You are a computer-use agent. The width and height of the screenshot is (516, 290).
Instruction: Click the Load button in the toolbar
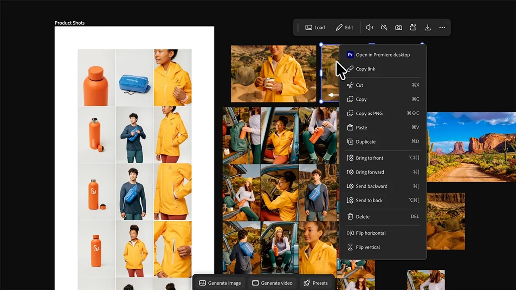pos(315,27)
